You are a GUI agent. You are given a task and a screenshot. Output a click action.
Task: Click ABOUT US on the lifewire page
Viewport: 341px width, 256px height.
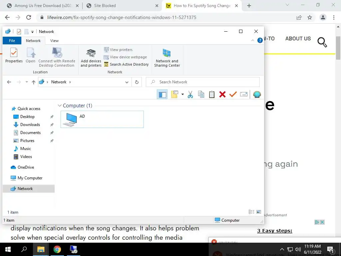point(298,39)
